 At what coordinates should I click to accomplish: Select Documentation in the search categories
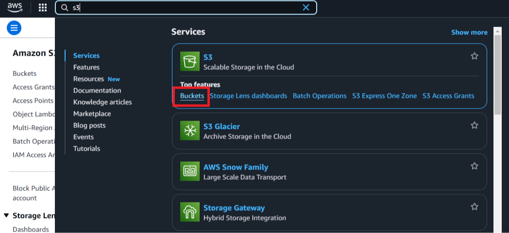pos(97,91)
